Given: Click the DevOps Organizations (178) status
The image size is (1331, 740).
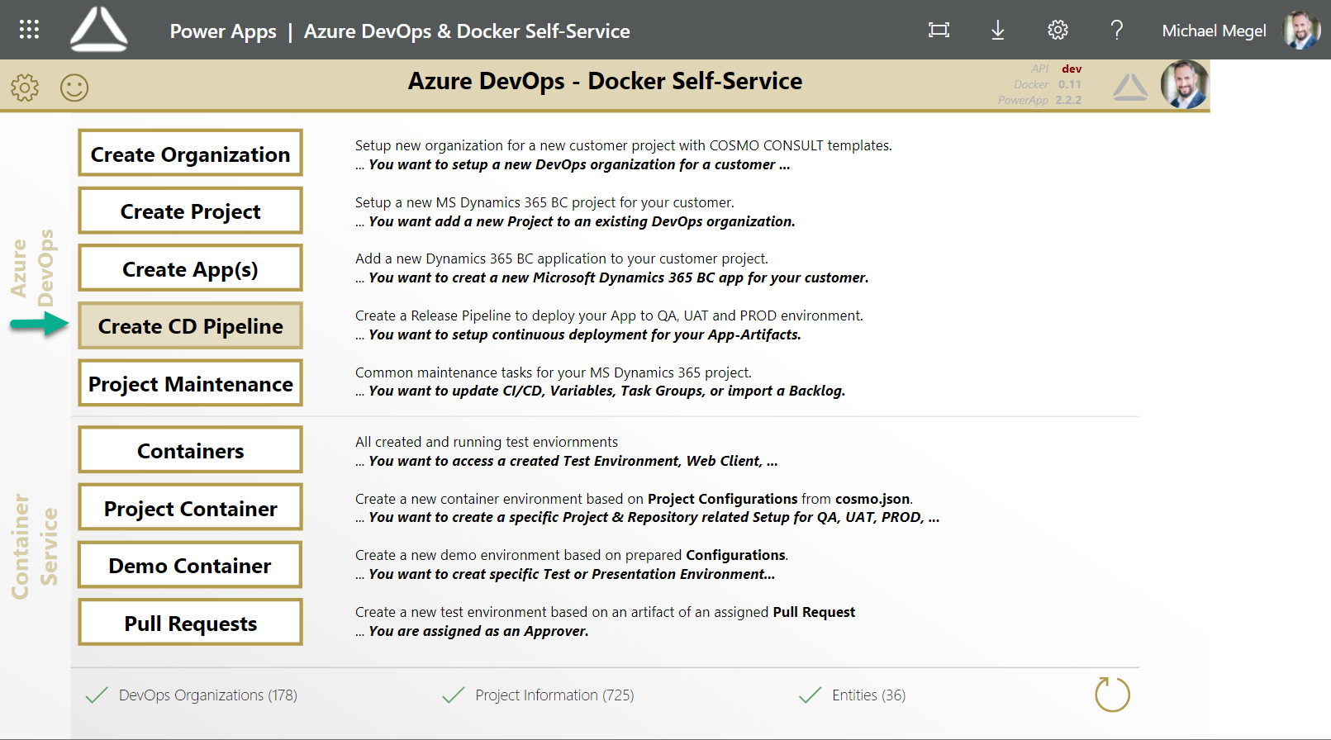Looking at the screenshot, I should (208, 695).
